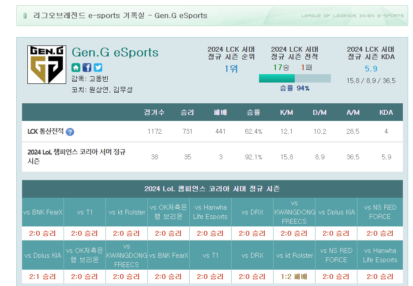
Task: Click the 2024 LoL 챔피언스 코리아 서머 정규 시즌 row label
Action: point(77,156)
